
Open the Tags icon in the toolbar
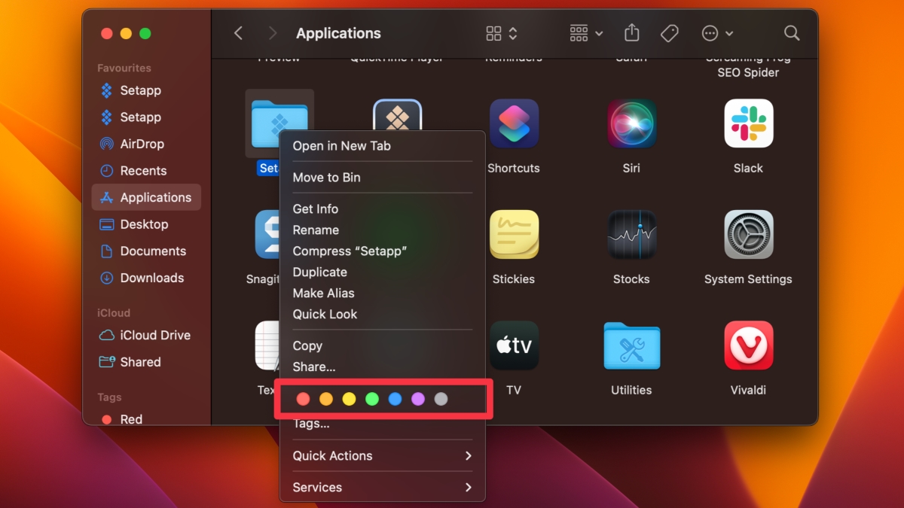coord(667,33)
